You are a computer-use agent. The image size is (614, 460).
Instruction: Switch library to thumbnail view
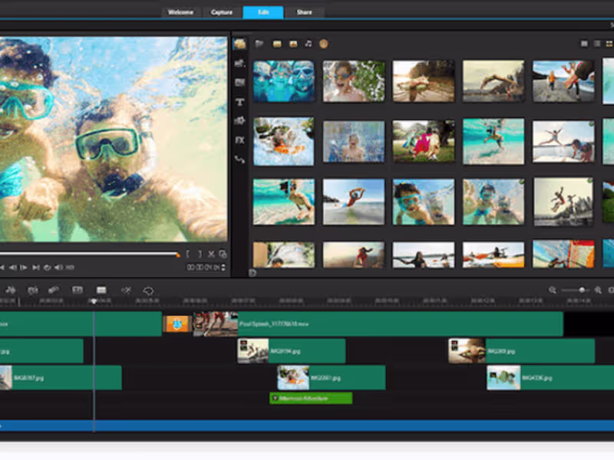click(x=584, y=44)
